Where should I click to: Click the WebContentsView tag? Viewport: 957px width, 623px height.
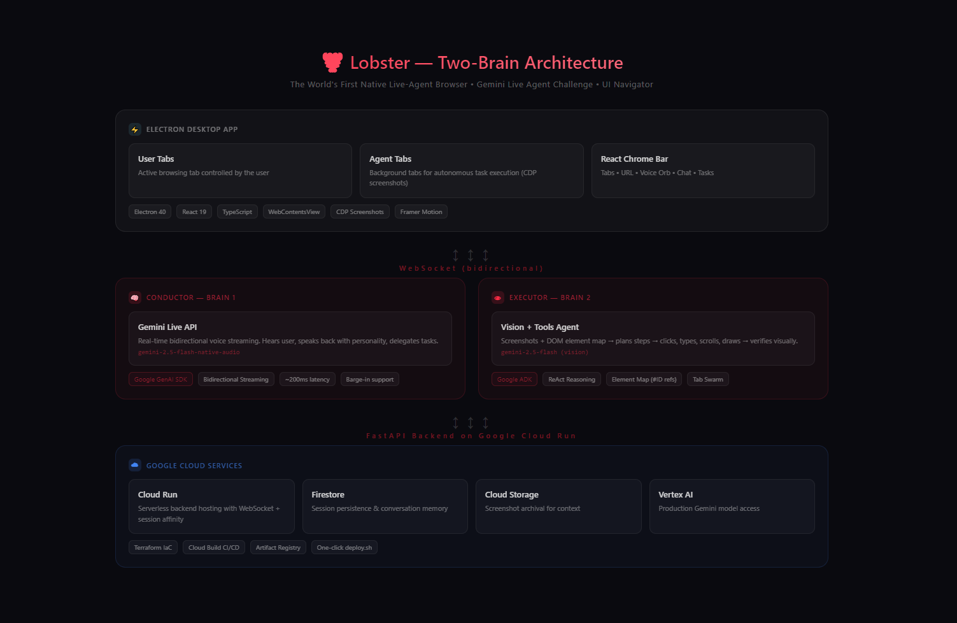294,211
